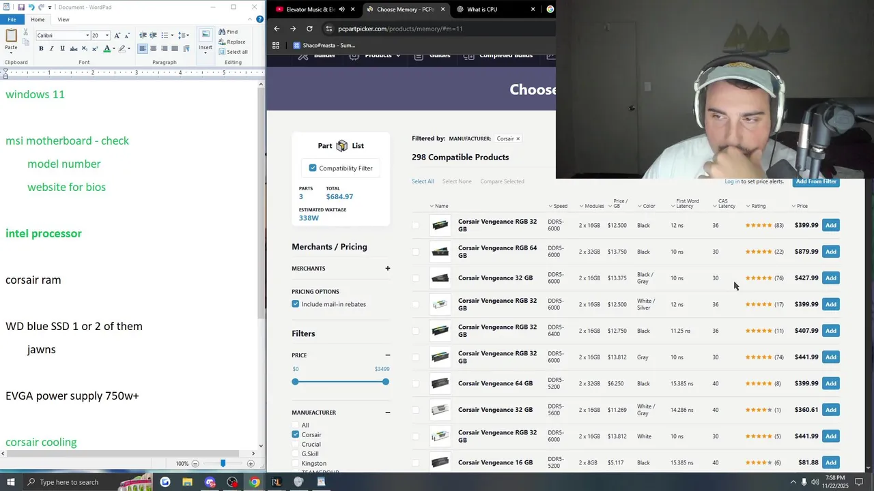874x491 pixels.
Task: Undo last action in WordPad
Action: pyautogui.click(x=31, y=7)
